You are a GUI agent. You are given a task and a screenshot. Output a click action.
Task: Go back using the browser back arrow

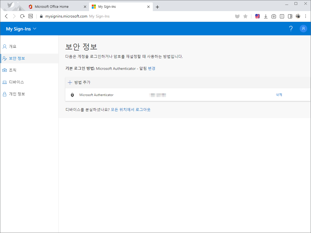[6, 16]
